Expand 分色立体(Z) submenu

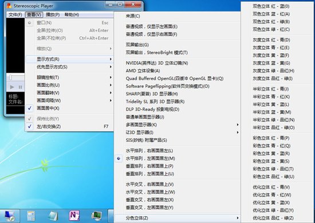point(178,218)
